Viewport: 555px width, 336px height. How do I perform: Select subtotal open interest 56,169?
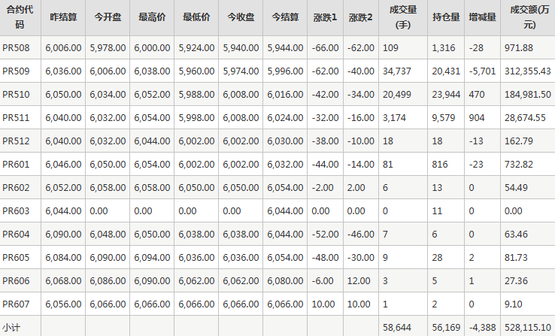click(x=446, y=328)
